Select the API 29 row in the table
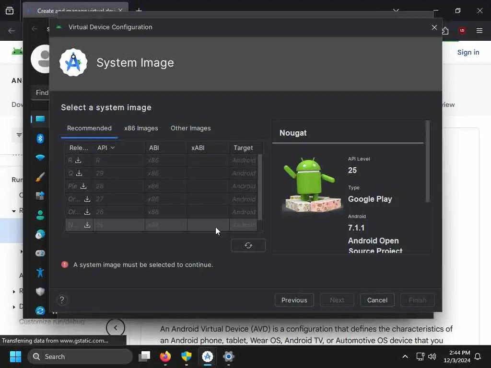 click(x=162, y=173)
